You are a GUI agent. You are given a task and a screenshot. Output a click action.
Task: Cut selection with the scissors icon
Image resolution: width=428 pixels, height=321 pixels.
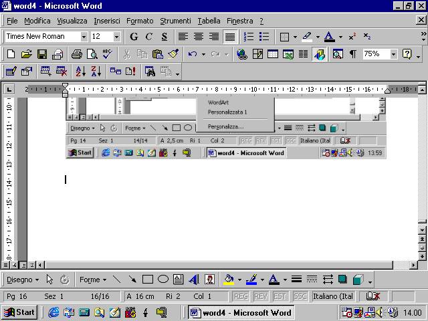click(126, 54)
